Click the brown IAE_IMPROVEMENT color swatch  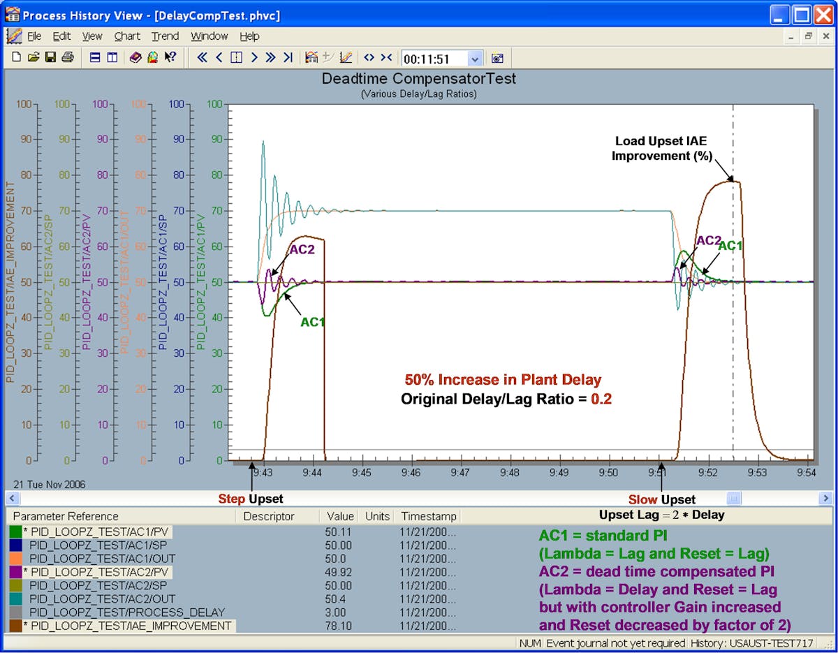click(15, 626)
